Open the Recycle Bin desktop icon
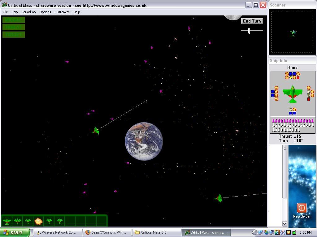Screen dimensions: 317x237 (x=302, y=210)
